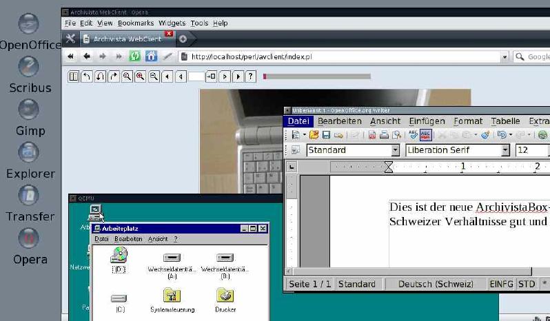Click New document icon in Writer
The image size is (550, 321).
(296, 135)
